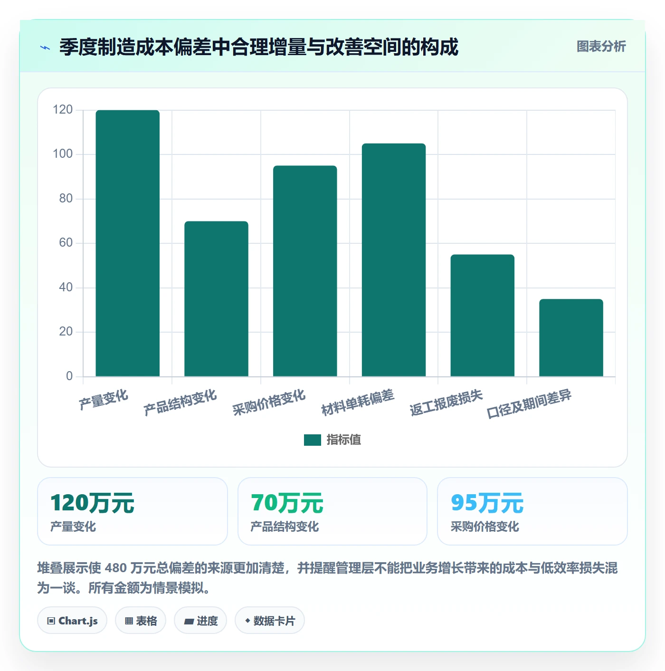
Task: Select the 材料单耗偏差 chart bar
Action: point(394,260)
